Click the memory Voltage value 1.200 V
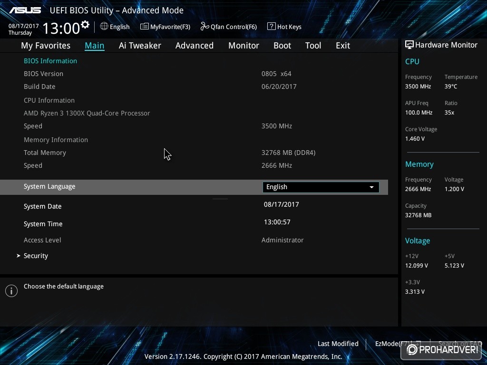 454,189
